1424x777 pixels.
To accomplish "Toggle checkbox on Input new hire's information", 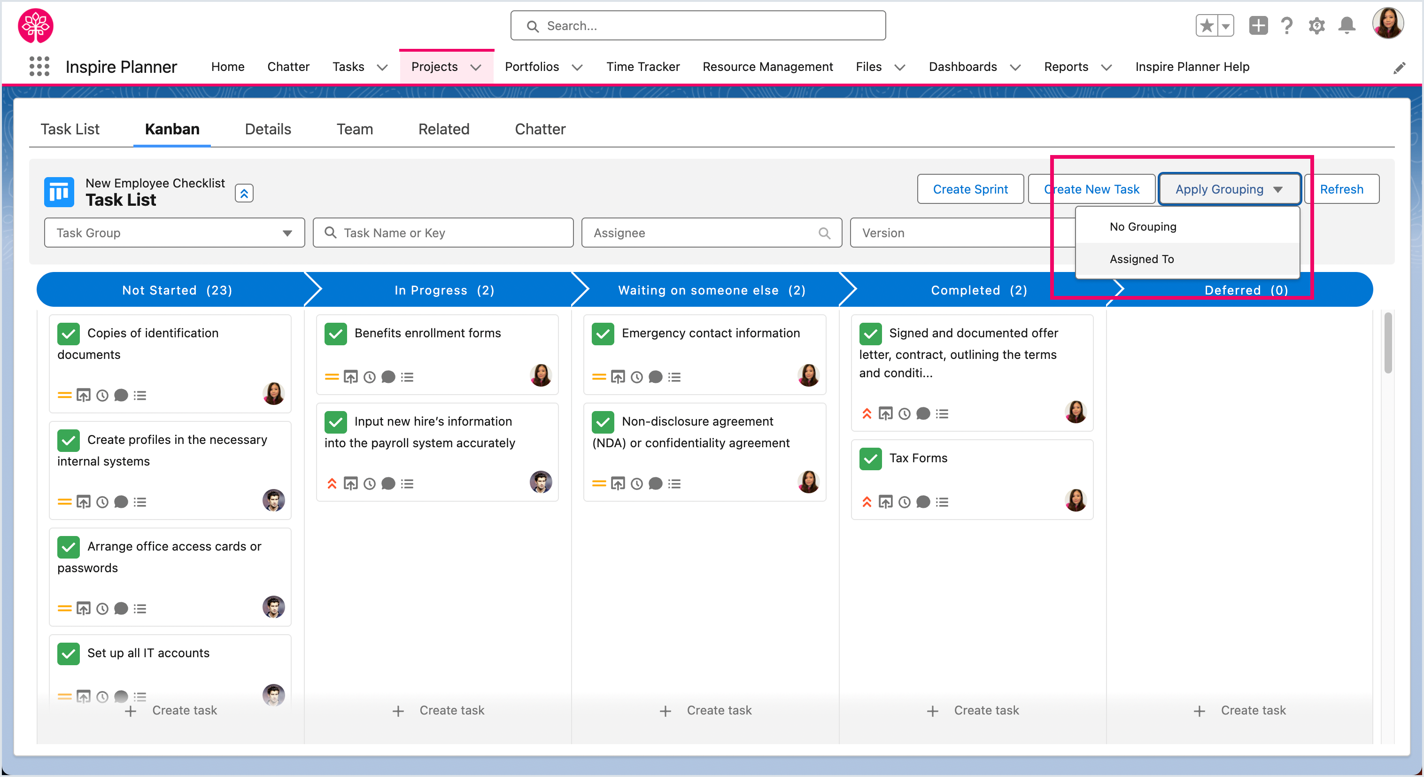I will pos(335,422).
